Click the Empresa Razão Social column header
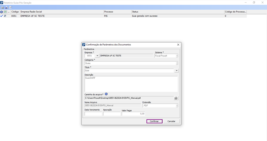 click(62, 12)
